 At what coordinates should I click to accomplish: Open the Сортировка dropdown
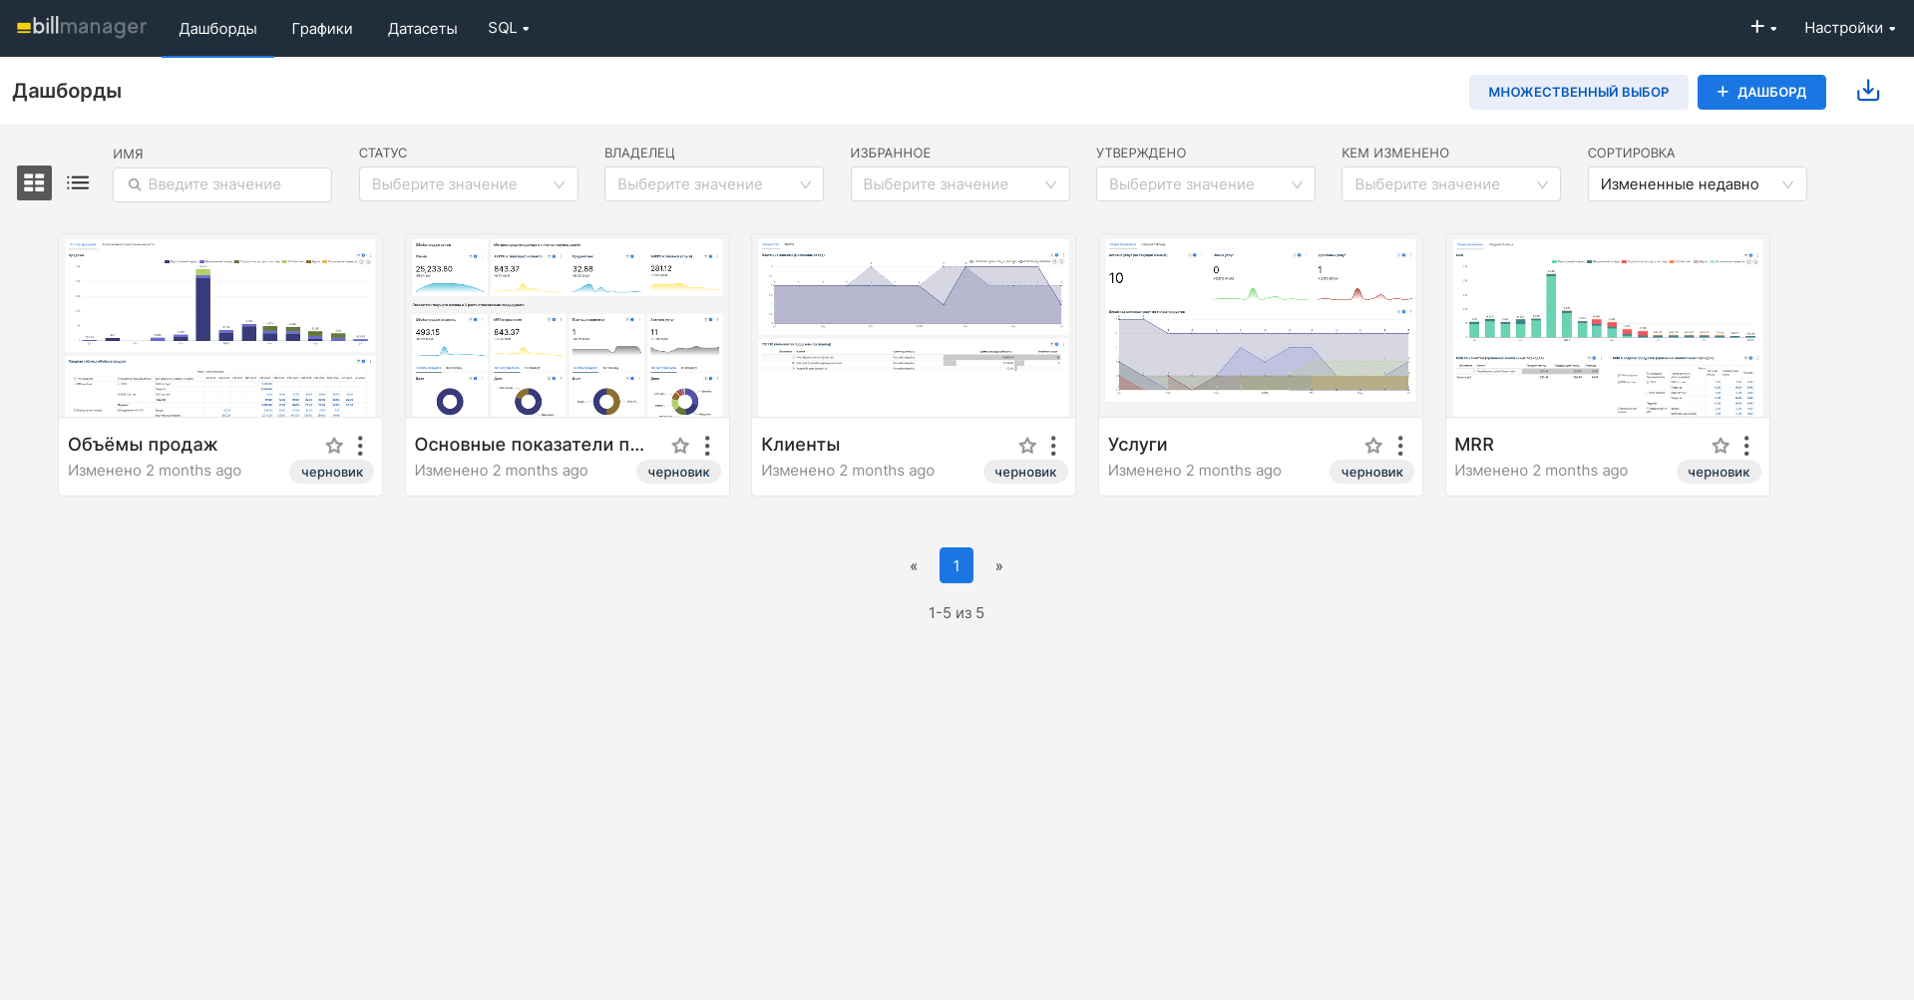pyautogui.click(x=1696, y=184)
